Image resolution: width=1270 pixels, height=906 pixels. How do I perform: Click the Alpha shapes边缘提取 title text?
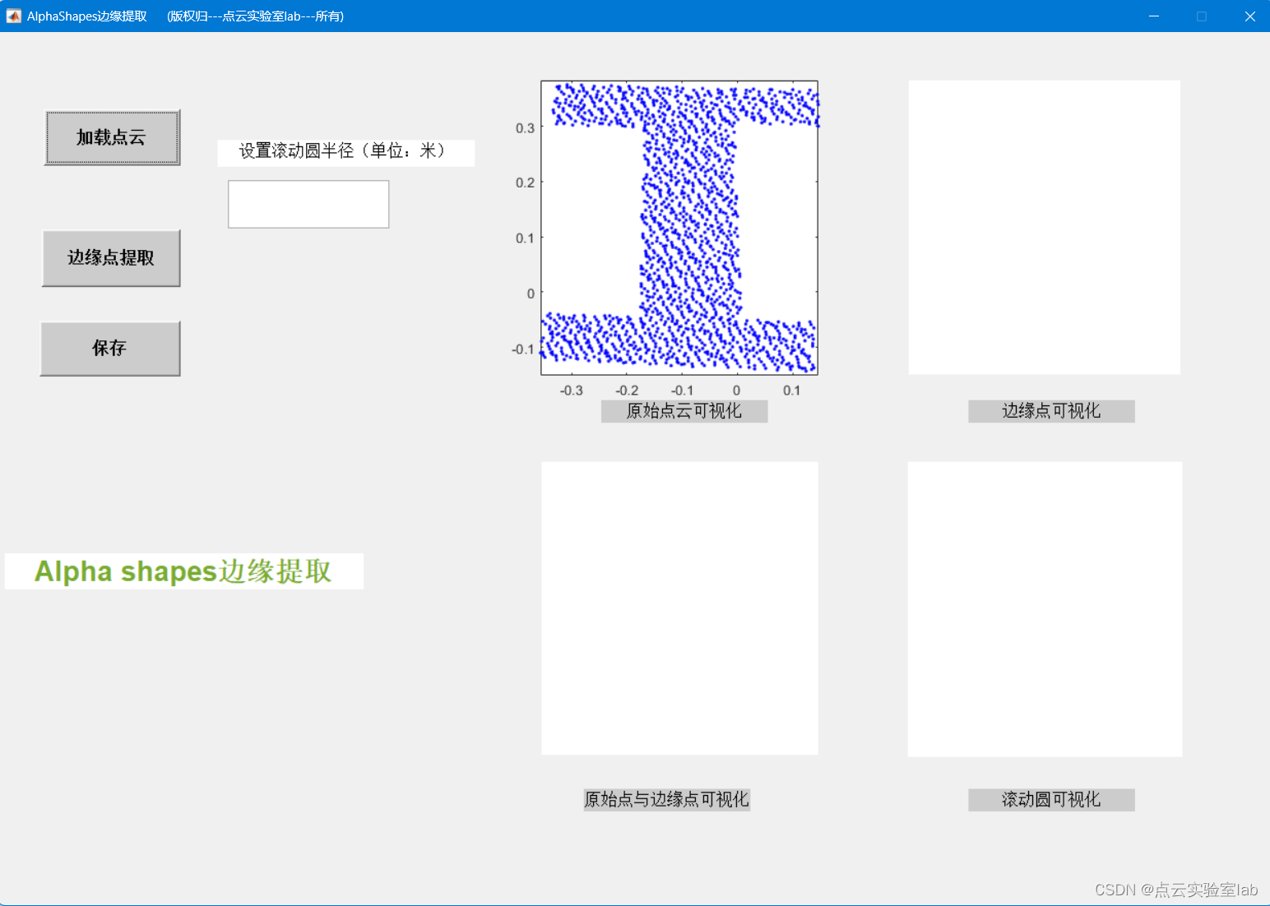click(x=183, y=571)
